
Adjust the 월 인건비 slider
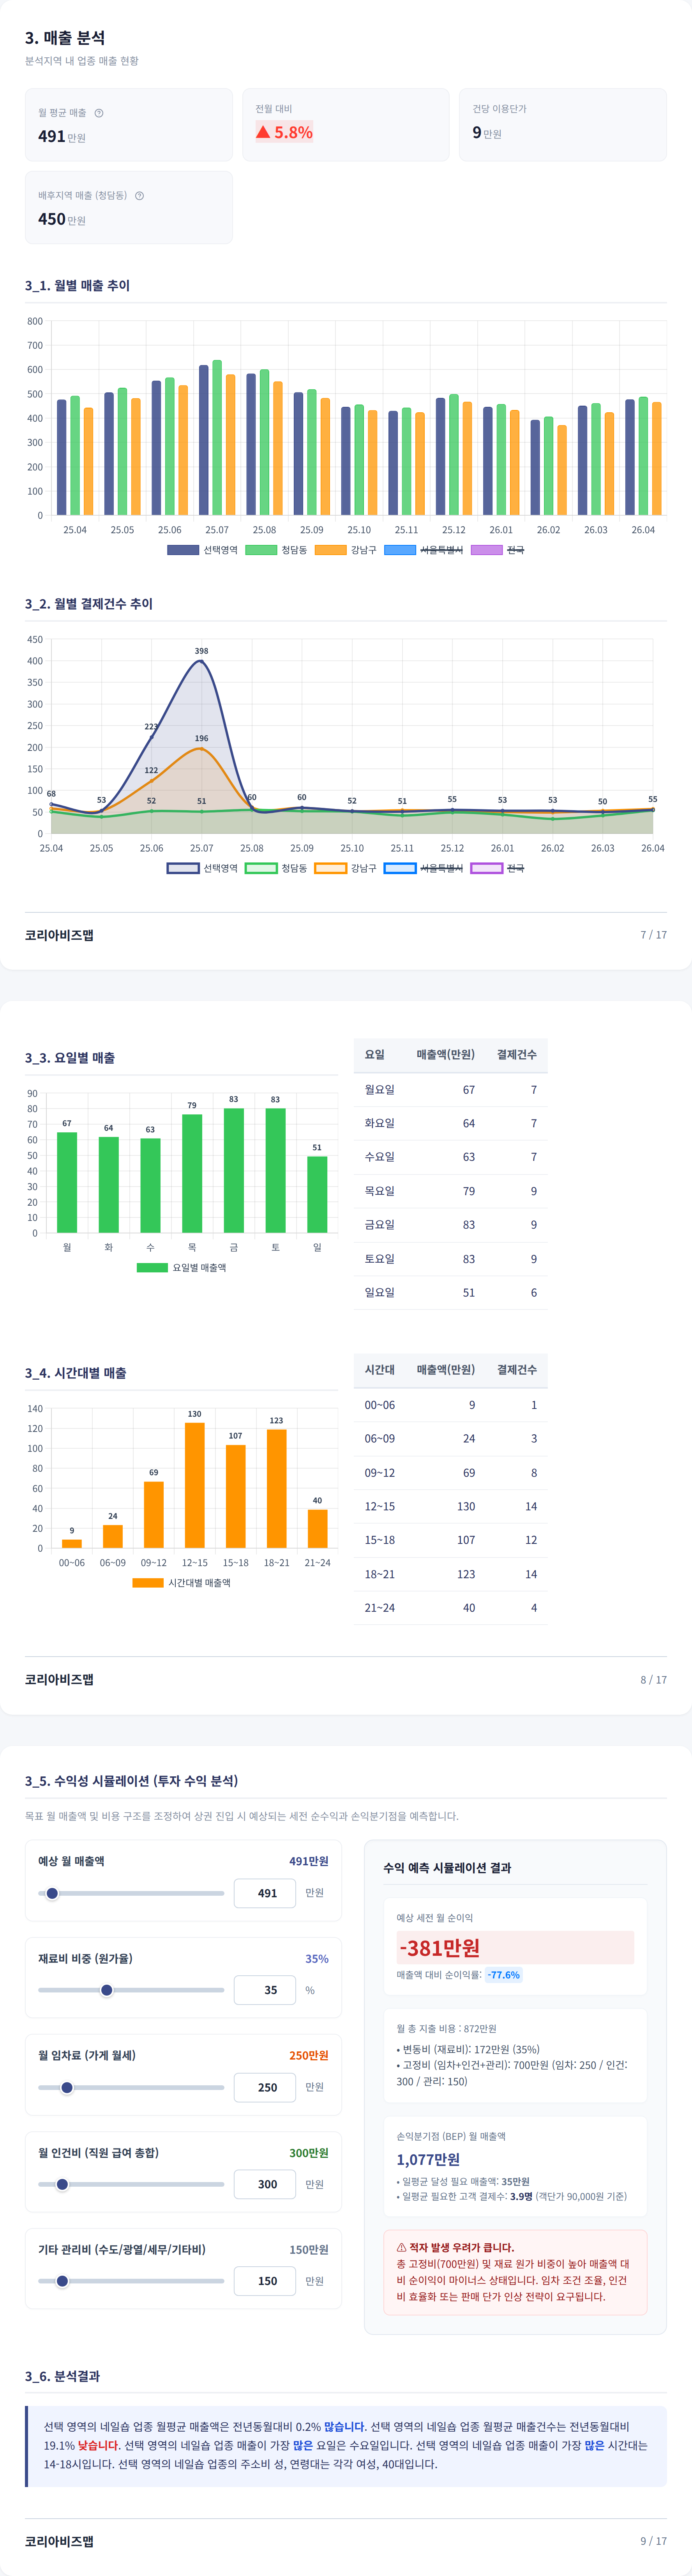pyautogui.click(x=131, y=2184)
